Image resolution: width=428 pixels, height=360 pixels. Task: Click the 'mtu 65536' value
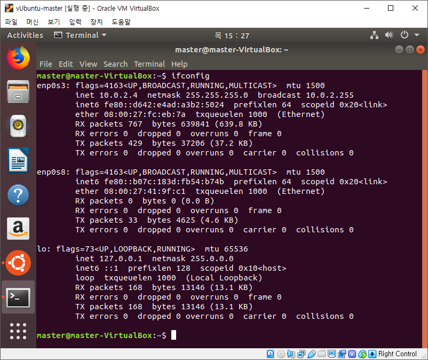click(x=226, y=249)
